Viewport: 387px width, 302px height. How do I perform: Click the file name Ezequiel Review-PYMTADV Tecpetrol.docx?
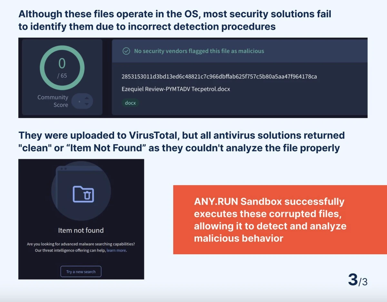[x=176, y=89]
